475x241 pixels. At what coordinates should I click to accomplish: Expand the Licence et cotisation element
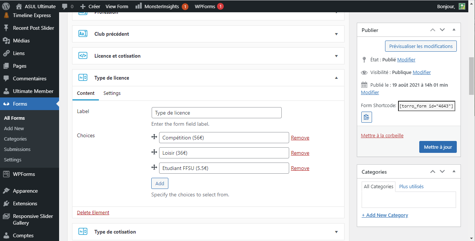coord(336,56)
